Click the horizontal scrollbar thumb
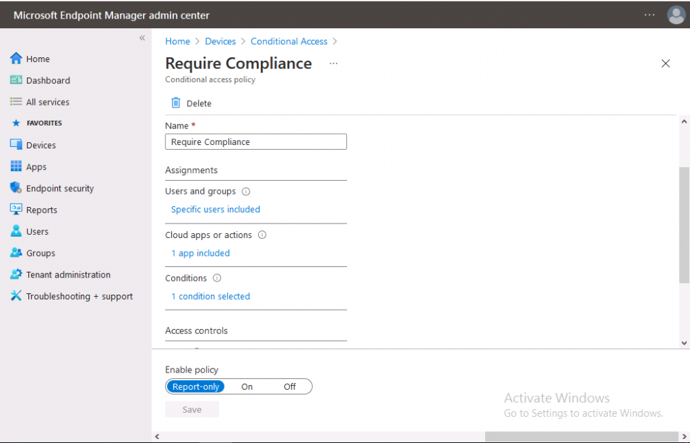 [x=582, y=436]
